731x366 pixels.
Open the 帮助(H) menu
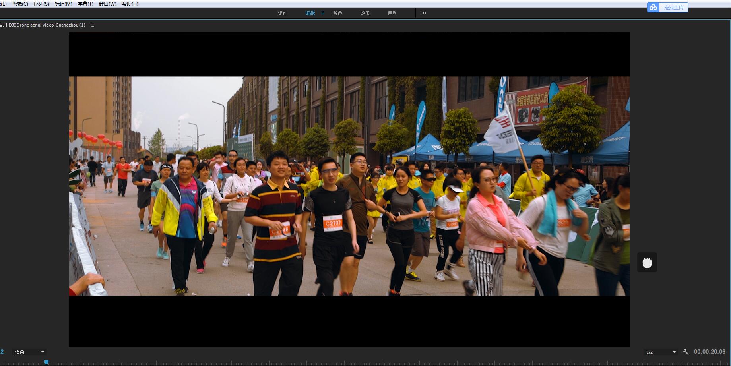click(x=130, y=4)
